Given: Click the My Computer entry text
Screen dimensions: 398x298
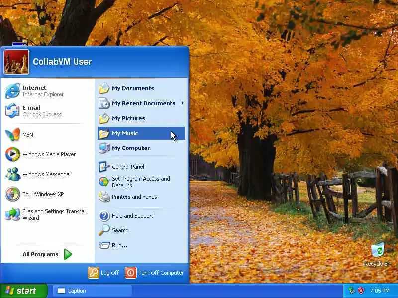Looking at the screenshot, I should [x=131, y=148].
